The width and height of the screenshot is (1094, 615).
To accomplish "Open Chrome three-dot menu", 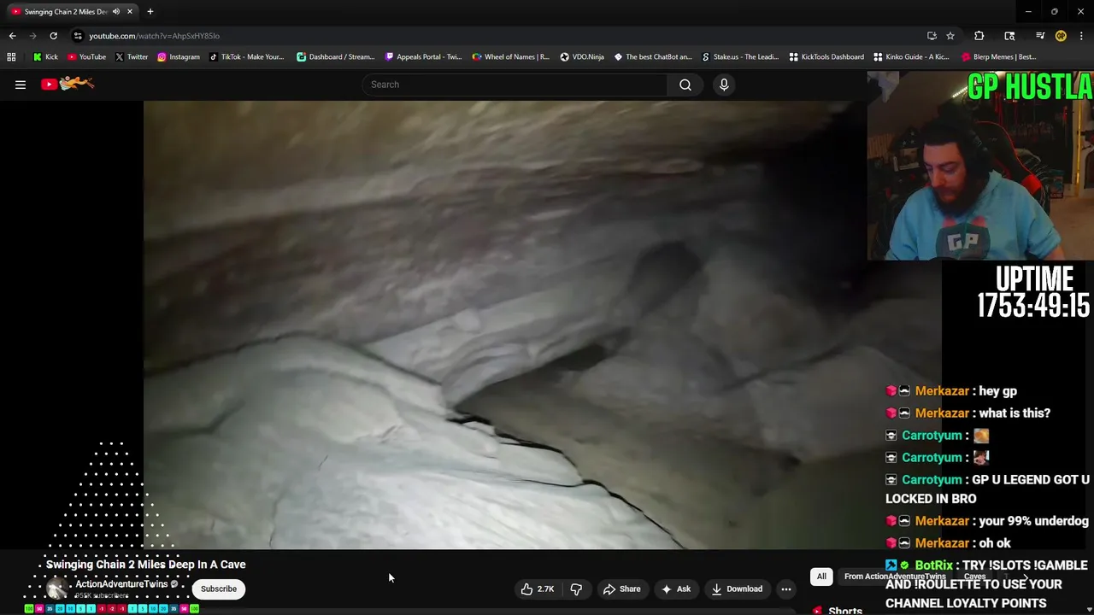I will (x=1082, y=36).
